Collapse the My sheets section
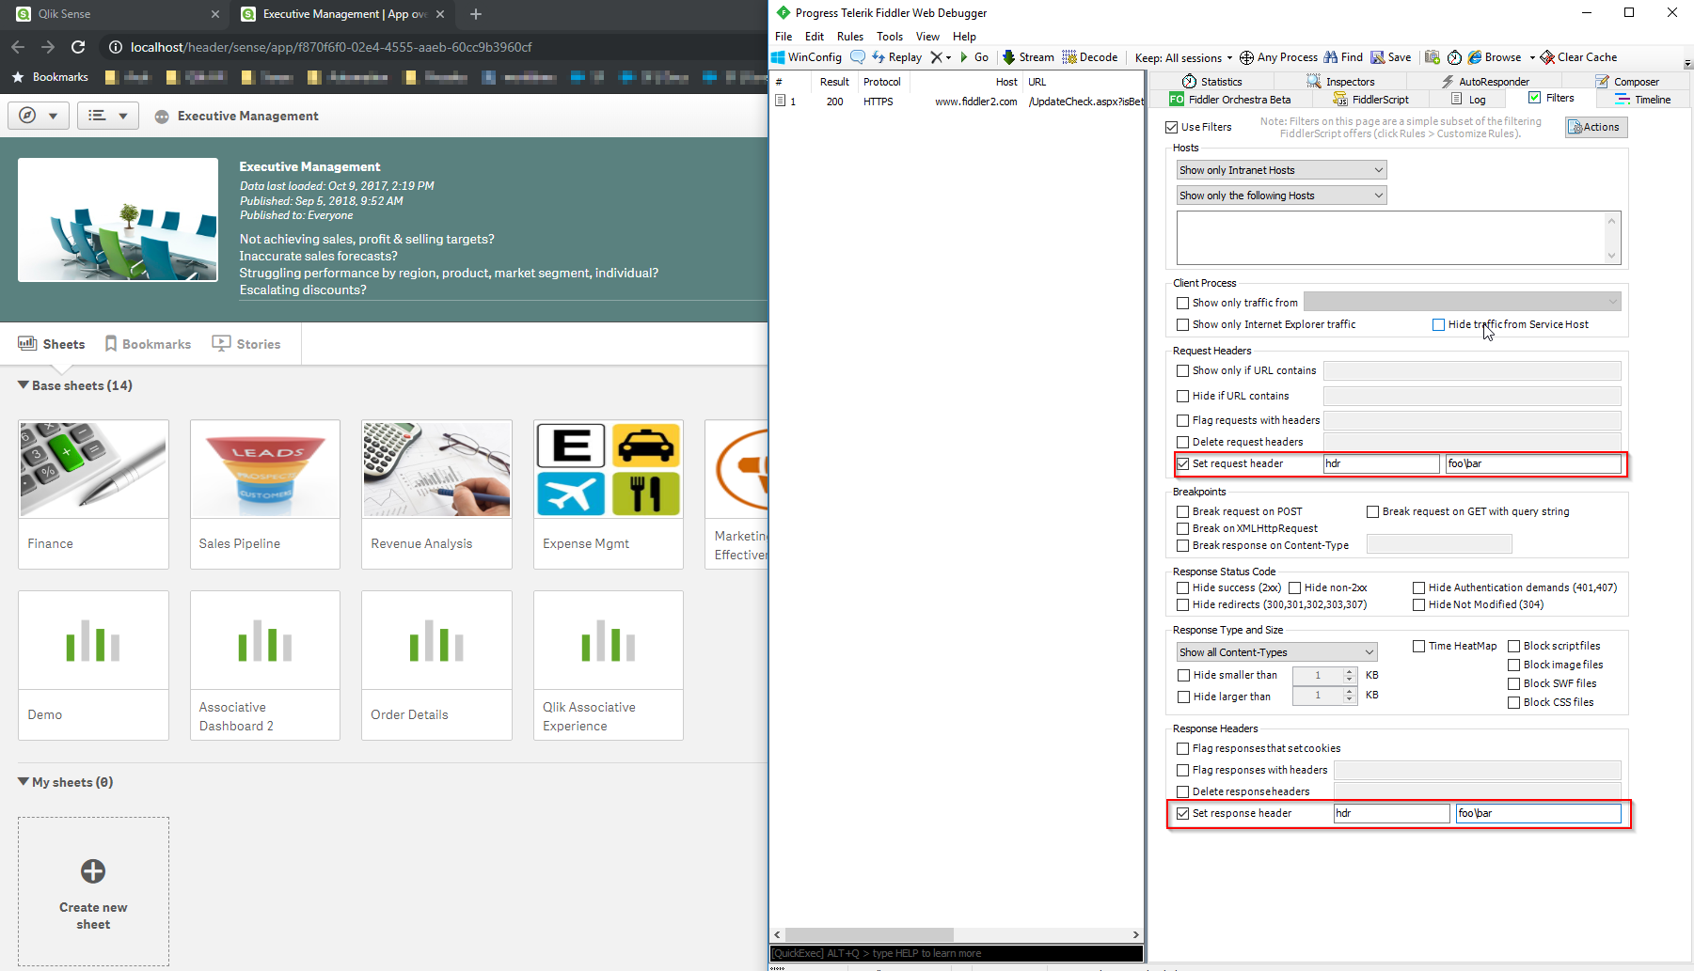 [x=24, y=782]
